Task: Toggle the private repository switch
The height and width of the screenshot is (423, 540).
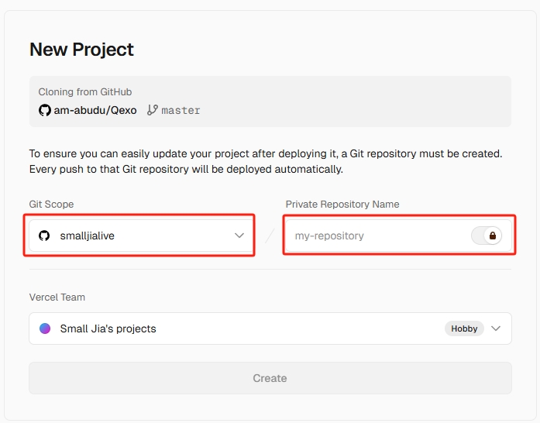Action: (x=487, y=236)
